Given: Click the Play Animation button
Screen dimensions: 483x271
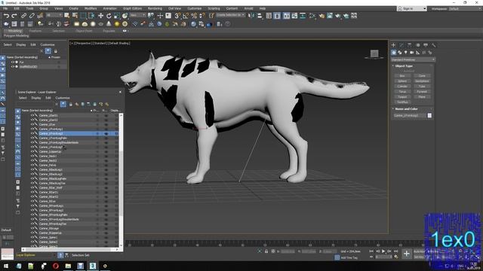Looking at the screenshot, I should [383, 251].
